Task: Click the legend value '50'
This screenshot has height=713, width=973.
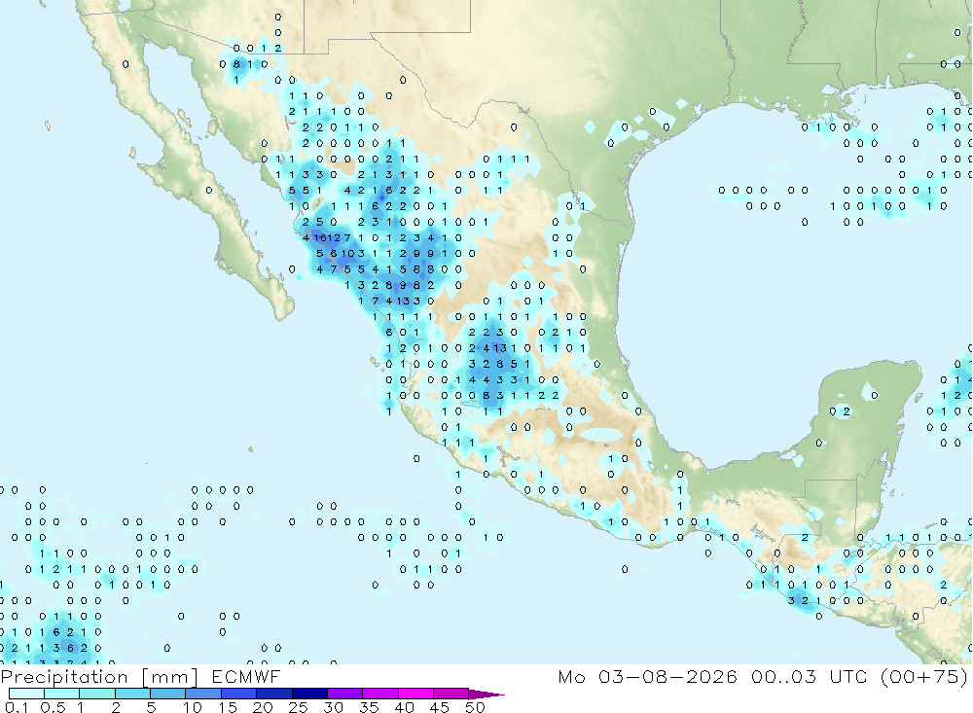Action: coord(475,707)
